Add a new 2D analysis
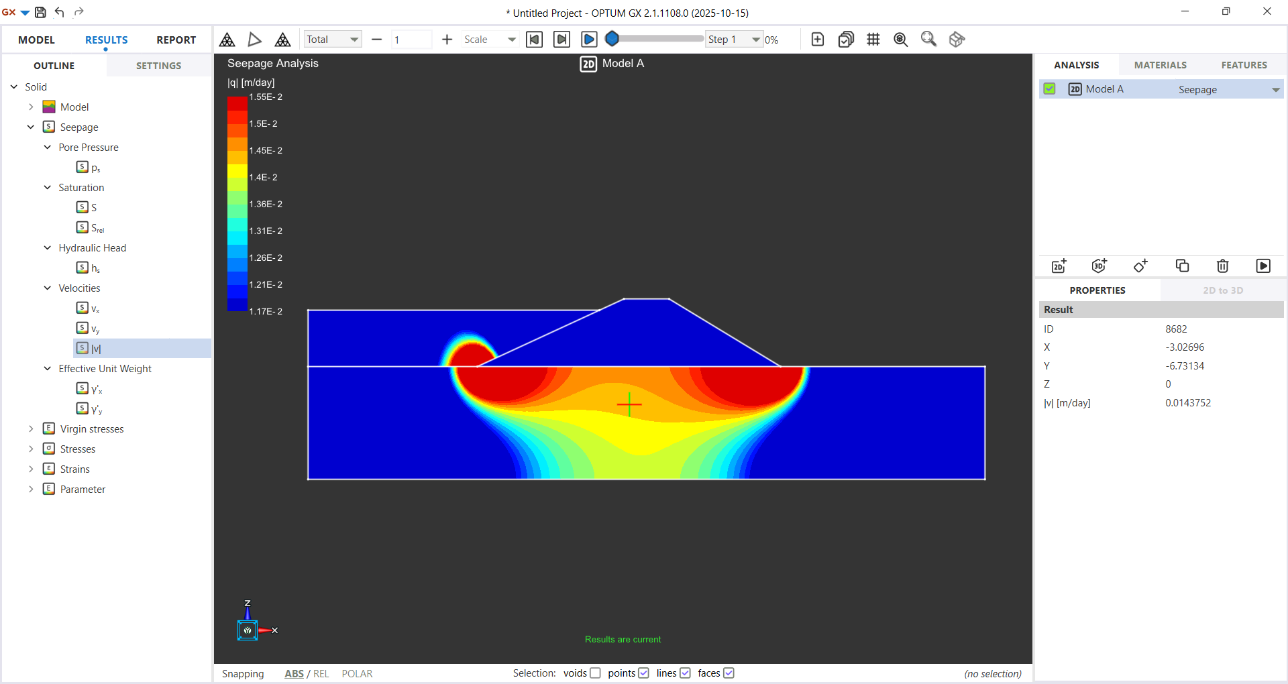This screenshot has height=684, width=1288. 1058,266
